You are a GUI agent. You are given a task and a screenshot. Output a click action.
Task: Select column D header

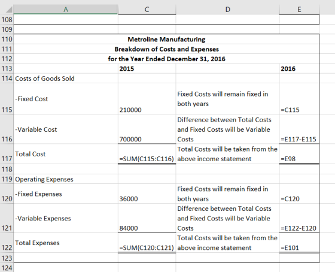tap(227, 10)
